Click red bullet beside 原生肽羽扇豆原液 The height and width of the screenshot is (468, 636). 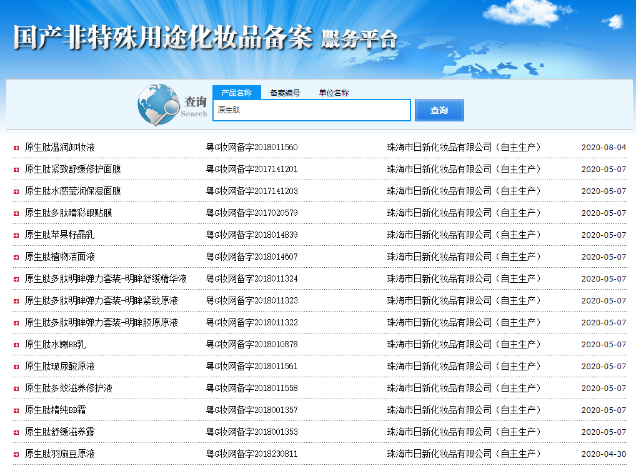click(16, 455)
